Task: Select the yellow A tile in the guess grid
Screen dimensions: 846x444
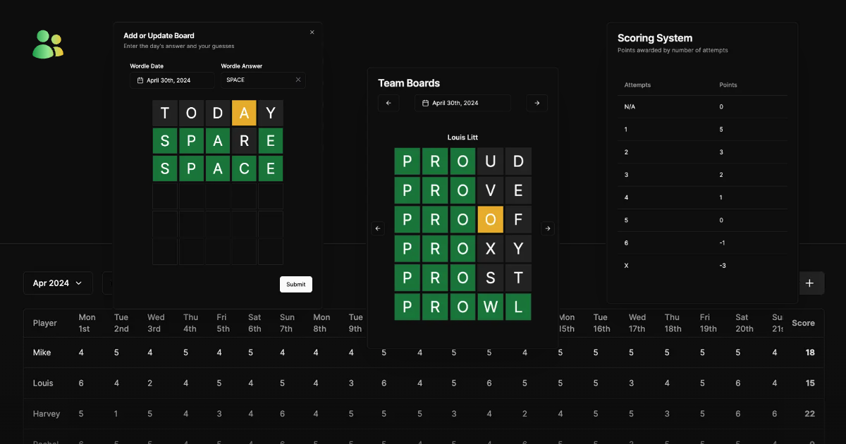Action: point(244,113)
